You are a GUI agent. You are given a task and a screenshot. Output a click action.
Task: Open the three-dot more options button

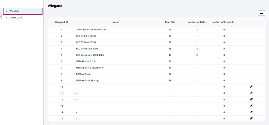coord(261,13)
